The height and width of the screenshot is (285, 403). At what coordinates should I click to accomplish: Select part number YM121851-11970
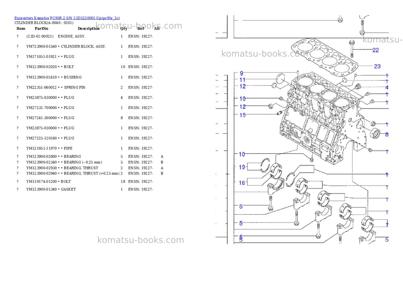(41, 149)
